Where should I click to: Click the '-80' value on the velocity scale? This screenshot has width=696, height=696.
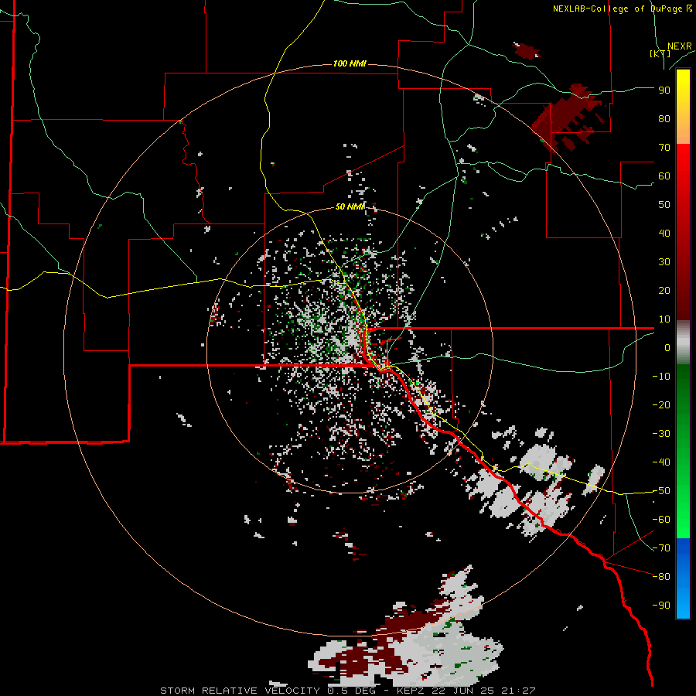point(661,577)
